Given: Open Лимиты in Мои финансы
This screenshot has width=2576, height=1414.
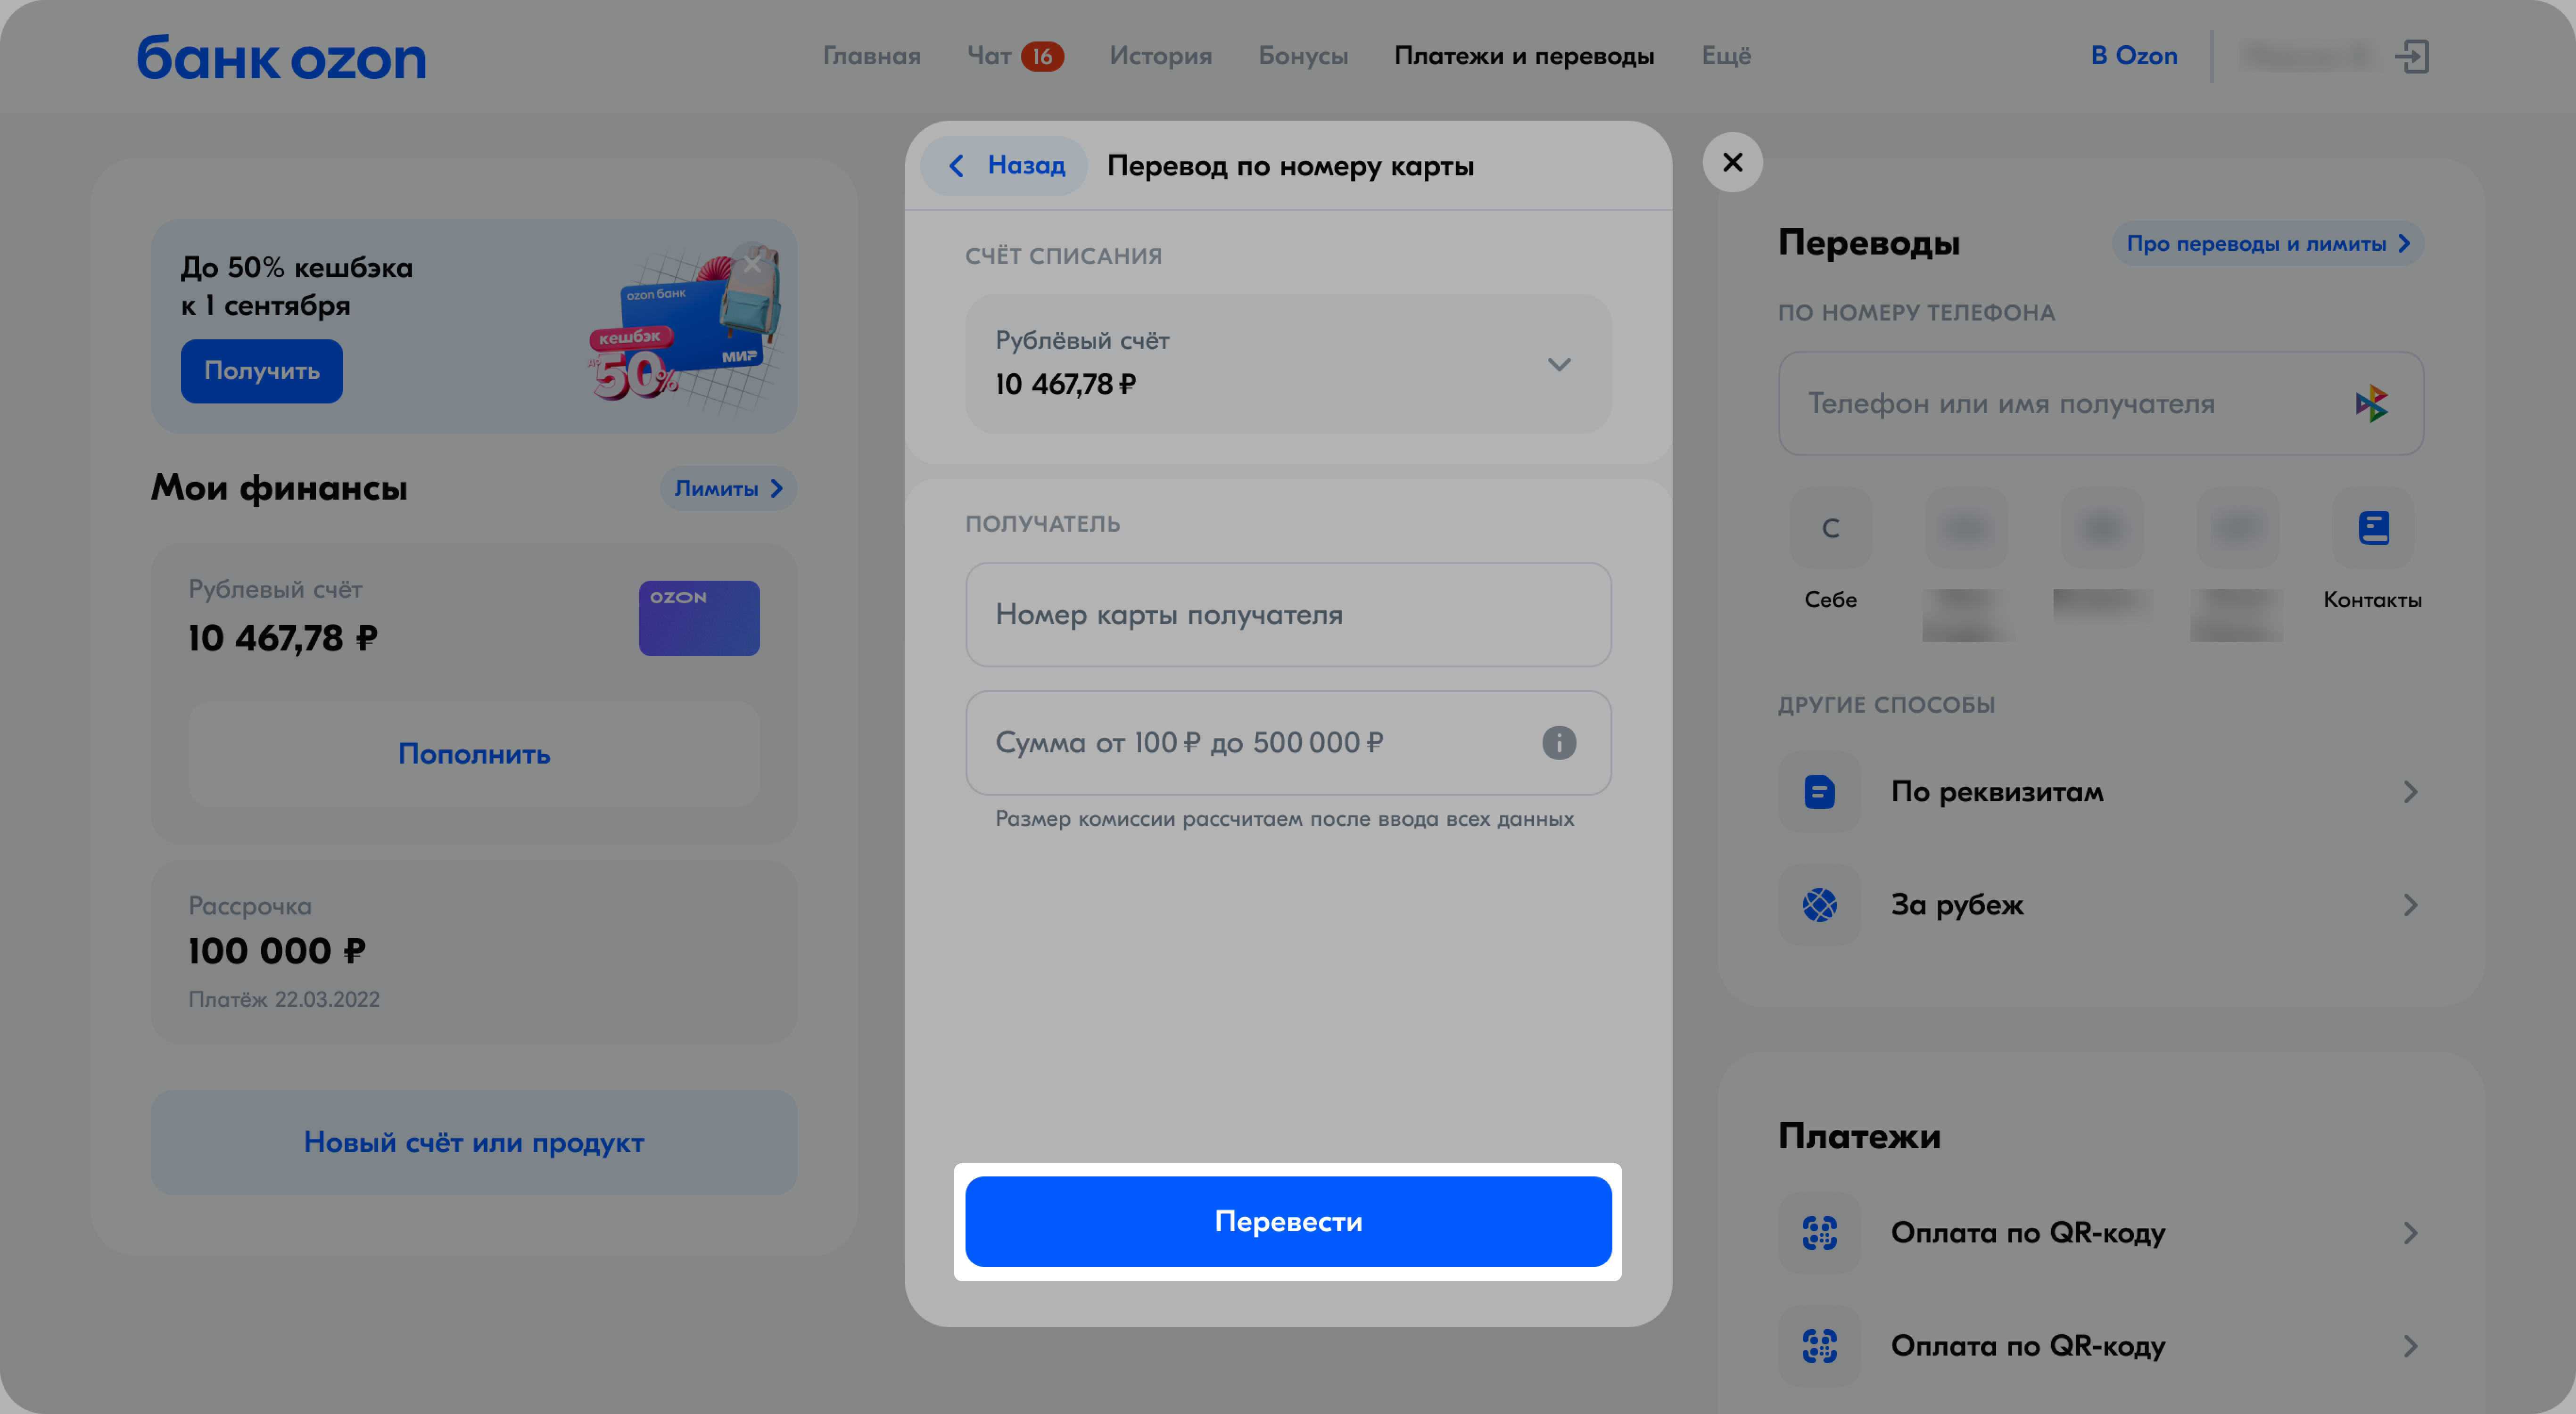Looking at the screenshot, I should point(728,488).
